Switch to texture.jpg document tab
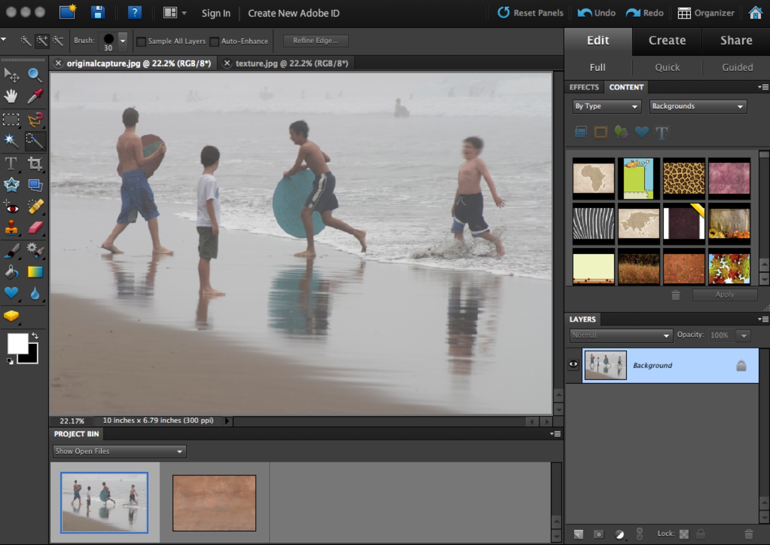The height and width of the screenshot is (545, 770). pos(292,63)
